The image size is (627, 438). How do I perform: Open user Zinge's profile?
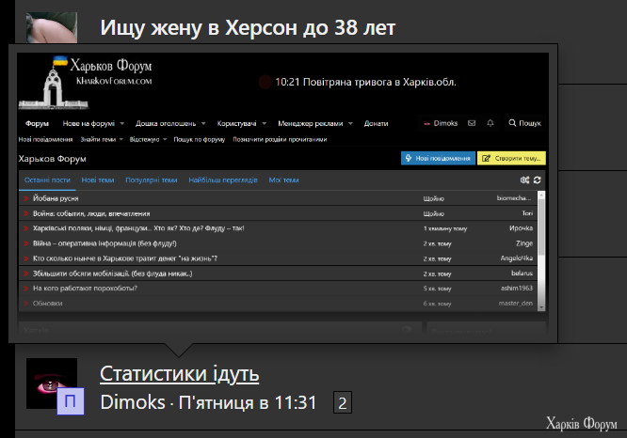[x=524, y=243]
